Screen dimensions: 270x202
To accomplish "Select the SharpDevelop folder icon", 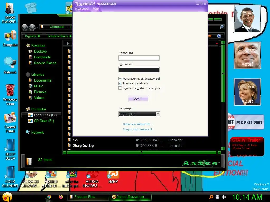I will [69, 145].
